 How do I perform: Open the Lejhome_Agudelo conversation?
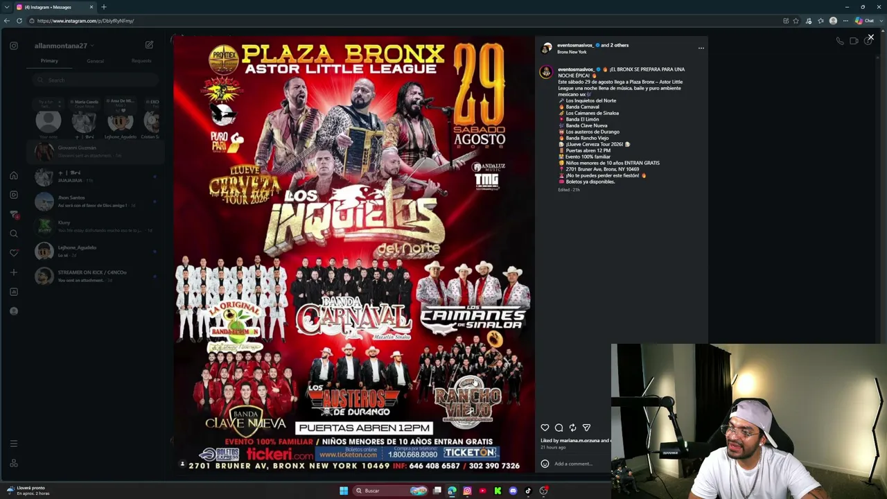(96, 251)
